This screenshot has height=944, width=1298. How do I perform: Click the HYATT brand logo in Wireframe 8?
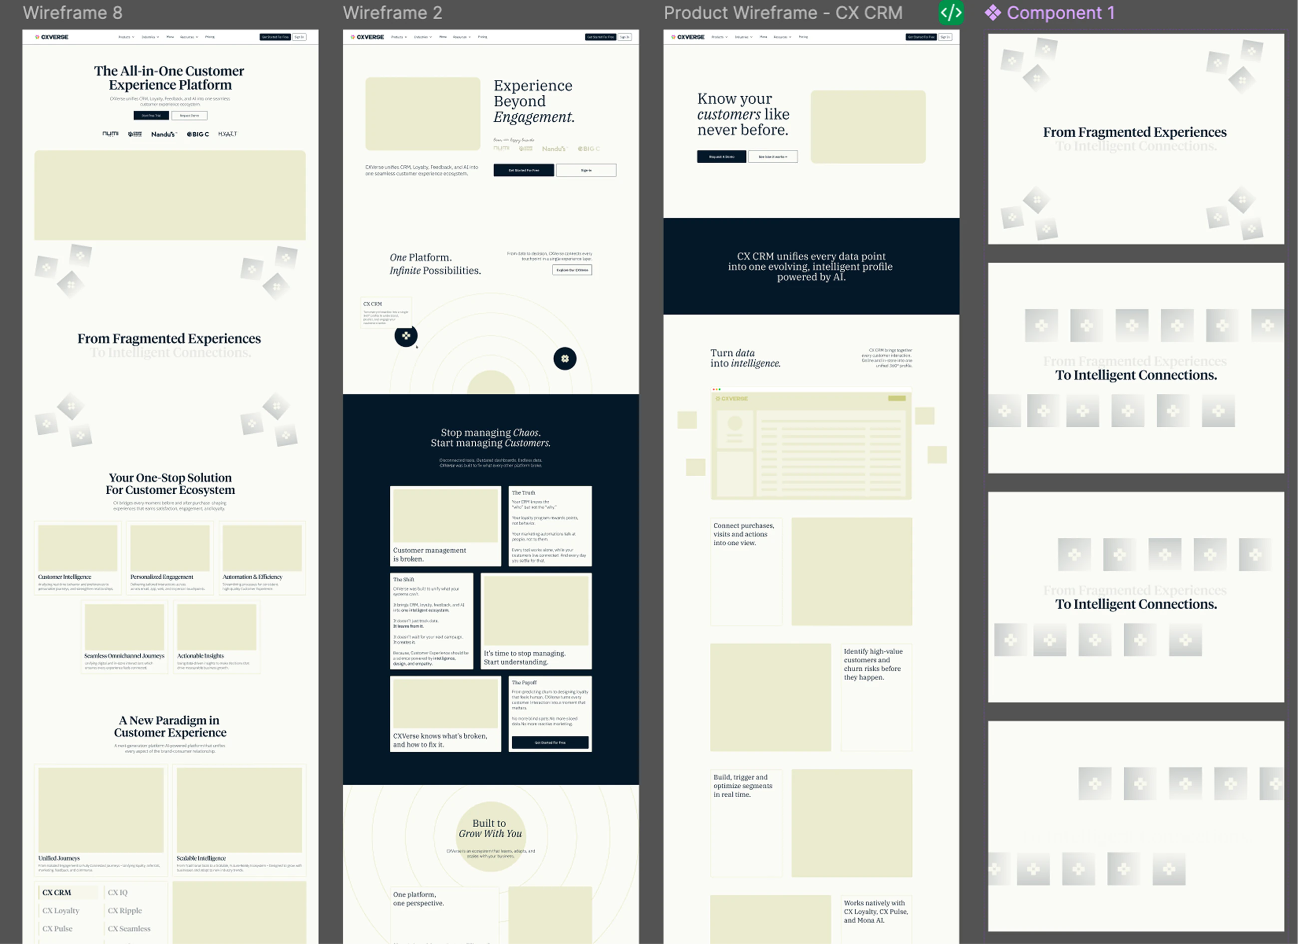(x=227, y=134)
